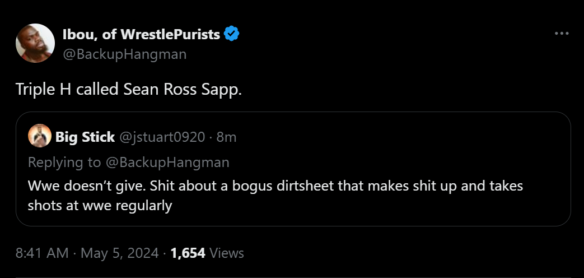Click the "8:41 AM" post time
Image resolution: width=584 pixels, height=278 pixels.
(x=42, y=253)
